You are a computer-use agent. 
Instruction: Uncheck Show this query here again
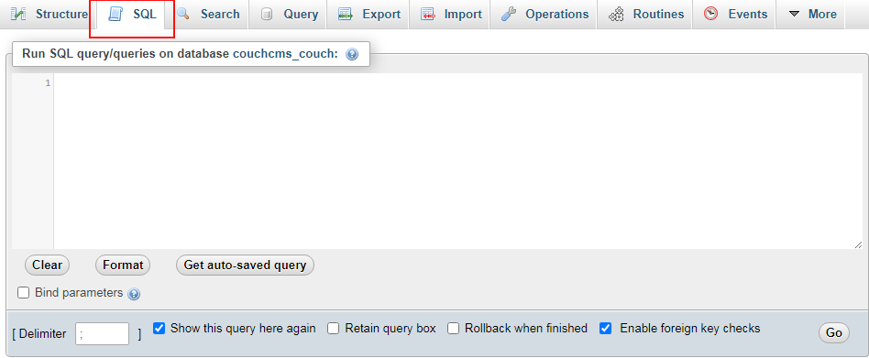point(159,329)
